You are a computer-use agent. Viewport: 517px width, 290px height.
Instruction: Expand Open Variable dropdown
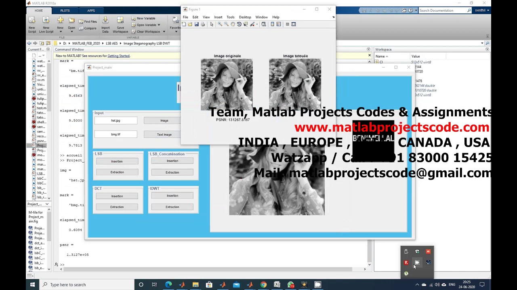(x=159, y=25)
